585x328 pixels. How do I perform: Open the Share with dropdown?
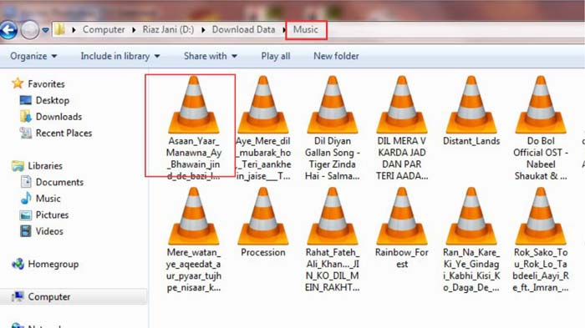(x=211, y=56)
